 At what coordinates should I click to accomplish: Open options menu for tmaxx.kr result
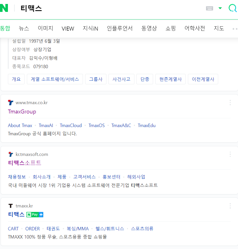pos(230,206)
